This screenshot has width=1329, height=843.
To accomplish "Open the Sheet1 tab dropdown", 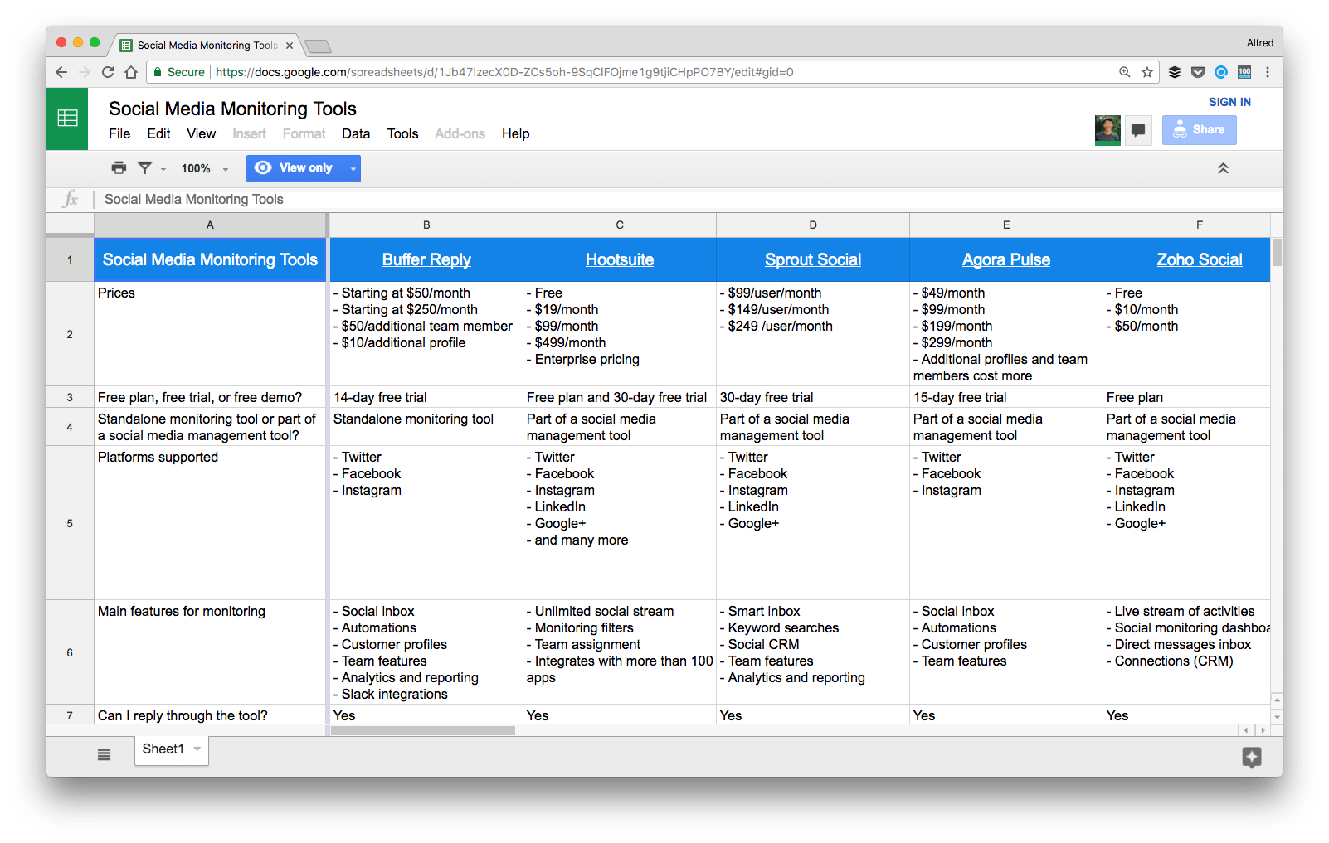I will tap(197, 749).
